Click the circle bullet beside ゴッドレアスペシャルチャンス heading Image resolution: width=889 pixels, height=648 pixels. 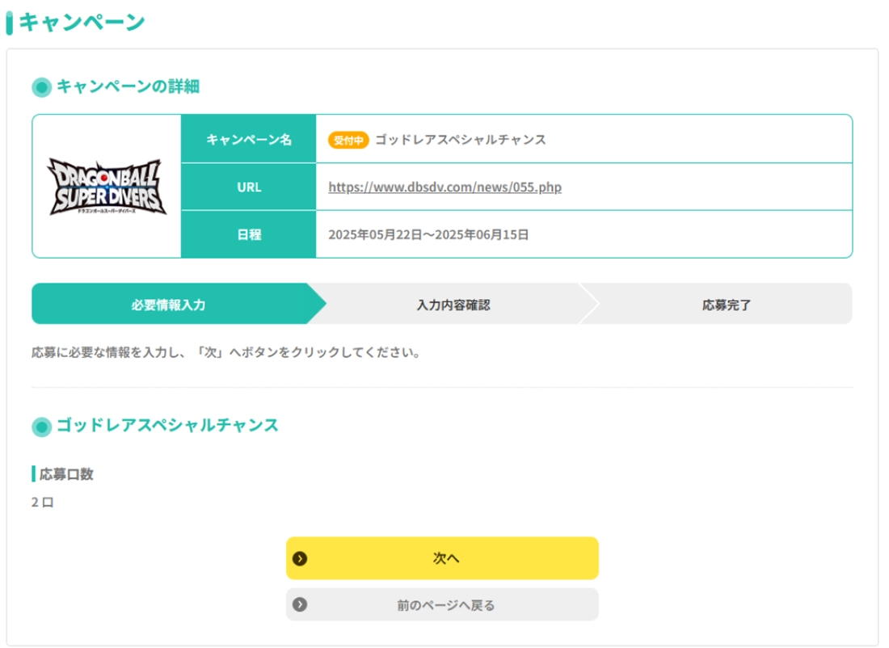(41, 427)
